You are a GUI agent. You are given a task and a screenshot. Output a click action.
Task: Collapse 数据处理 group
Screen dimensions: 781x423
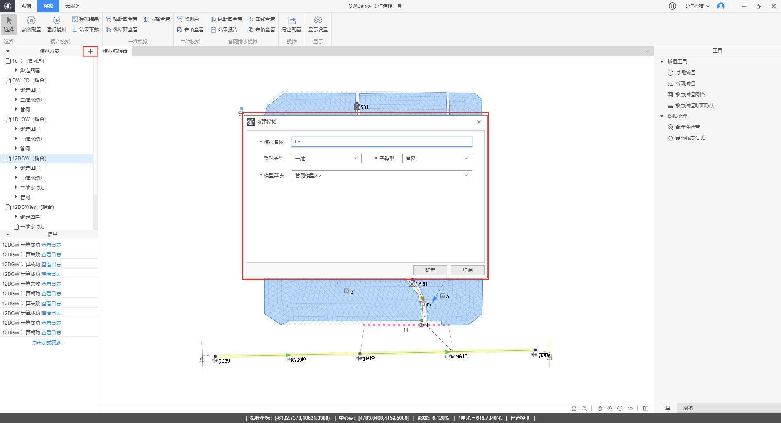pyautogui.click(x=661, y=116)
